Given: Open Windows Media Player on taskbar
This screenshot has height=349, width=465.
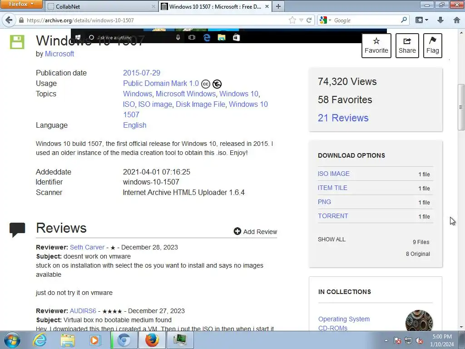Looking at the screenshot, I should (x=95, y=340).
